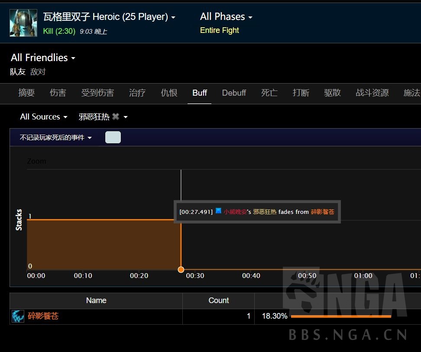Click the 瓦格里双子 boss portrait icon
The width and height of the screenshot is (421, 352).
pos(23,22)
